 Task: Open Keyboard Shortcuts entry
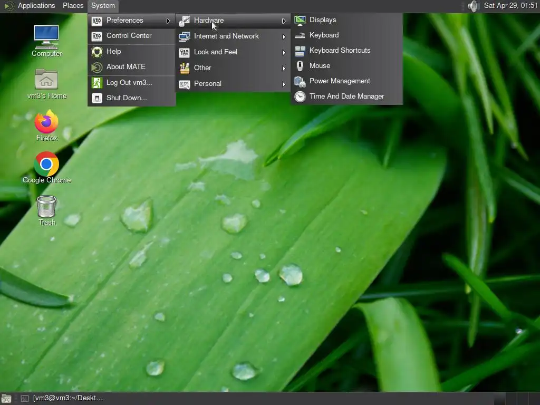346,51
